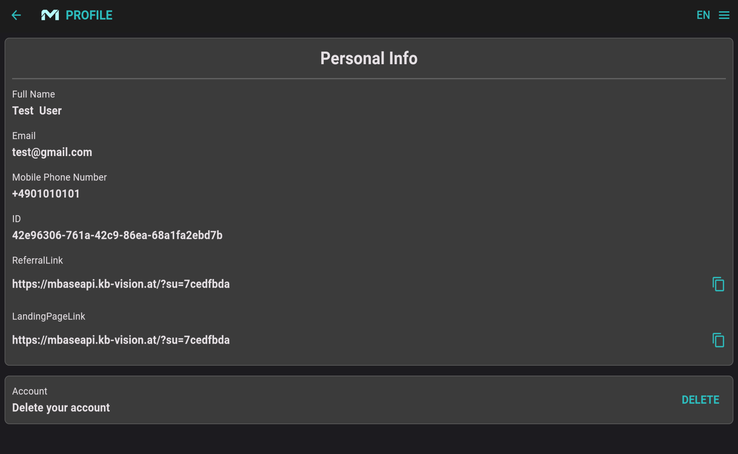
Task: Go back using the arrow icon
Action: tap(16, 15)
